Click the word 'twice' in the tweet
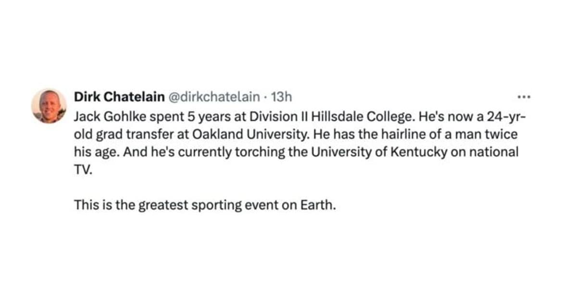This screenshot has height=302, width=577. pyautogui.click(x=505, y=135)
